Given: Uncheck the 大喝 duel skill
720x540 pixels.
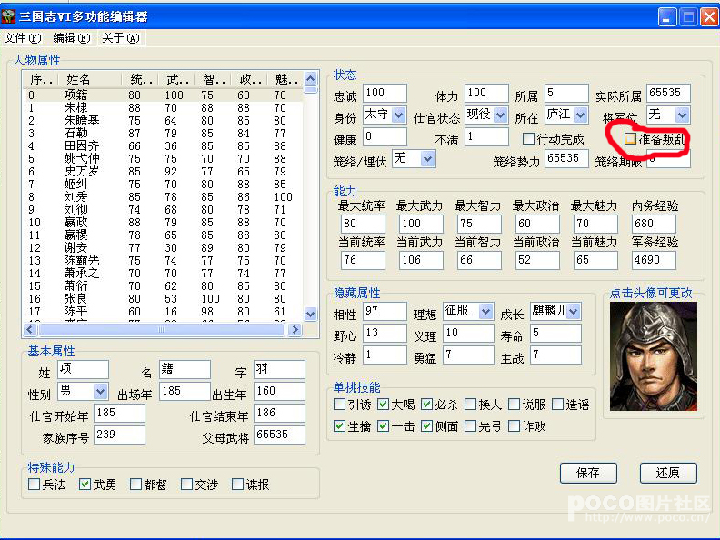Looking at the screenshot, I should coord(383,405).
